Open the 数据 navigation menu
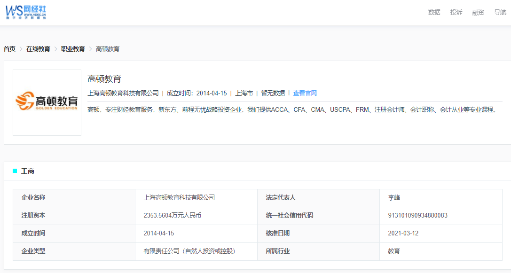511x273 pixels. coord(434,12)
